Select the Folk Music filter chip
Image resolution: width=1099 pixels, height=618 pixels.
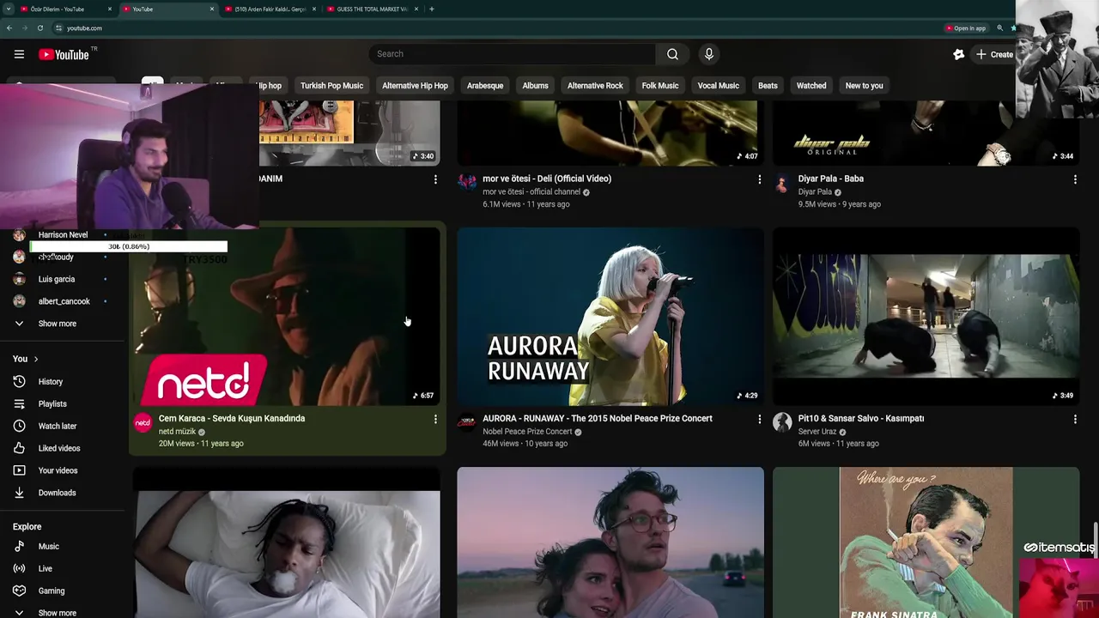coord(660,86)
